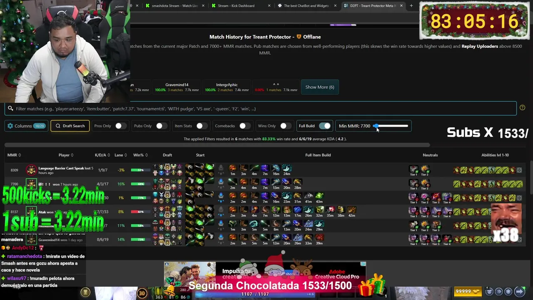This screenshot has width=533, height=300.
Task: Click the horizontal scrollbar above the table
Action: pos(217,145)
